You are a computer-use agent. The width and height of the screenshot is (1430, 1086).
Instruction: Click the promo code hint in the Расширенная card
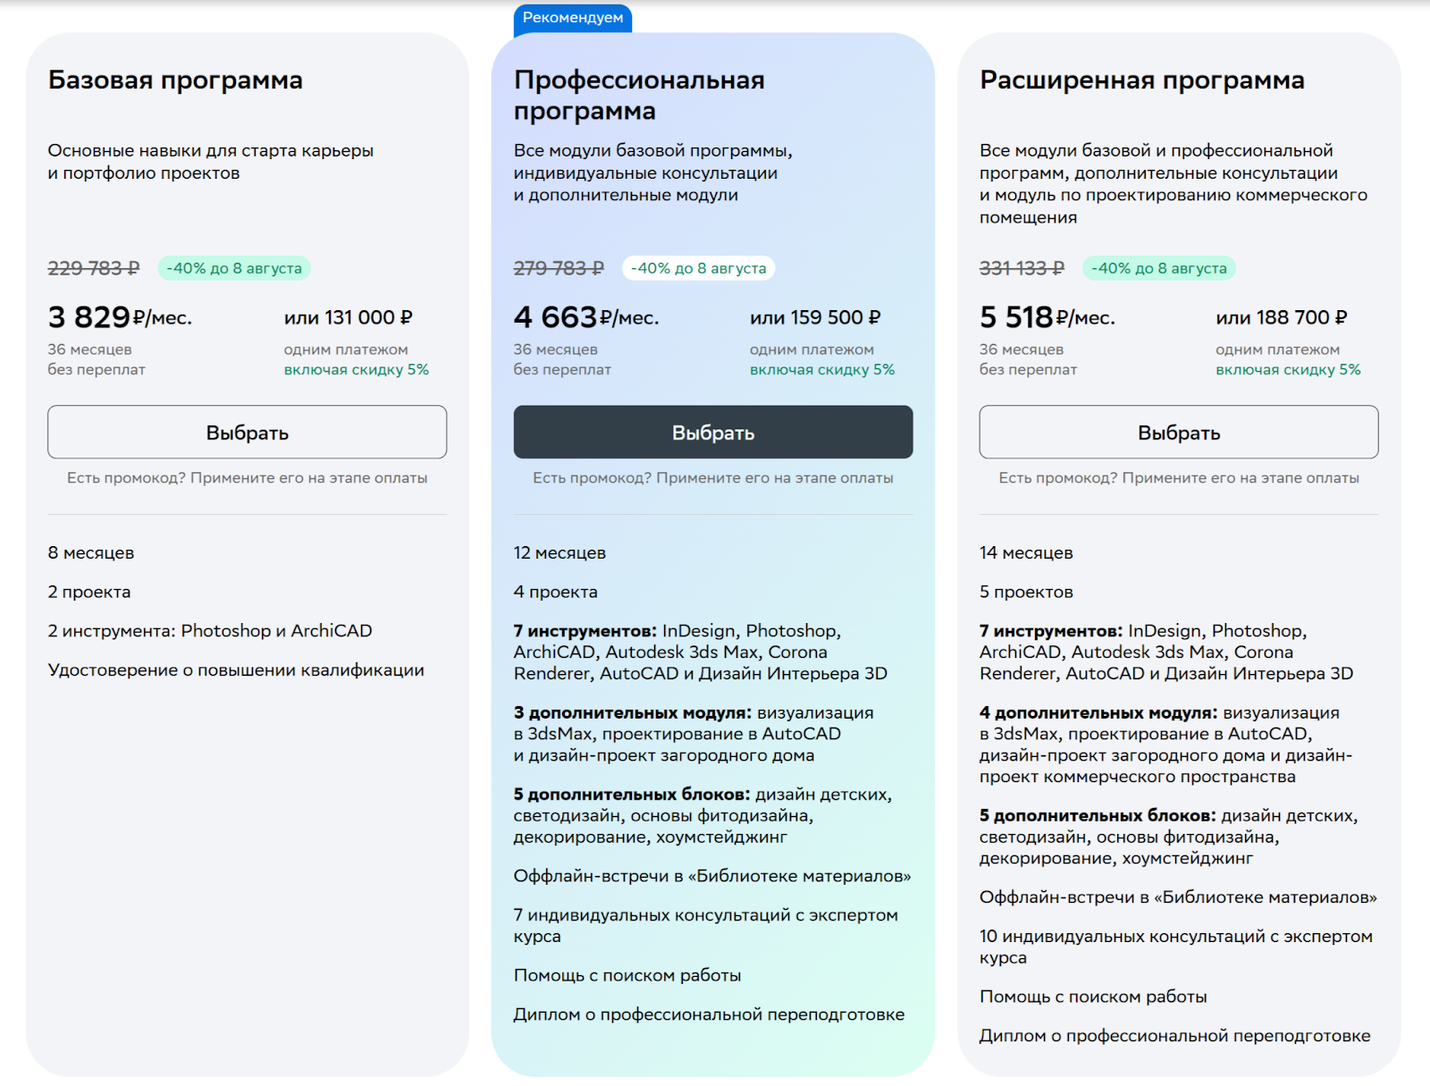point(1178,478)
